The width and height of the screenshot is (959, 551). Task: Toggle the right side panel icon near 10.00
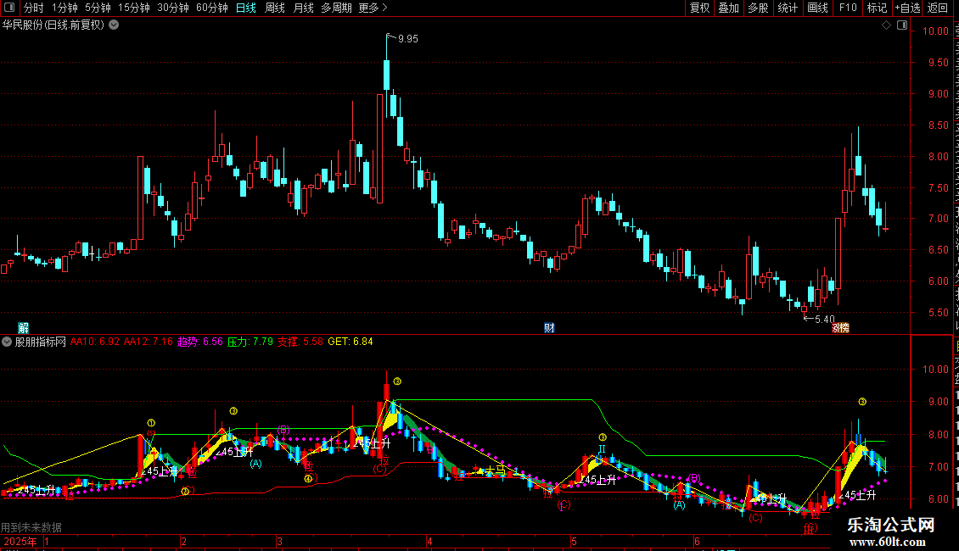pos(902,25)
